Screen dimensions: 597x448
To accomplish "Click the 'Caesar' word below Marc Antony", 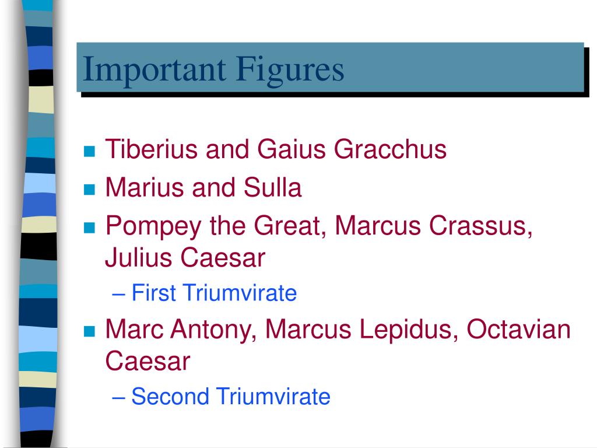I will click(x=148, y=361).
